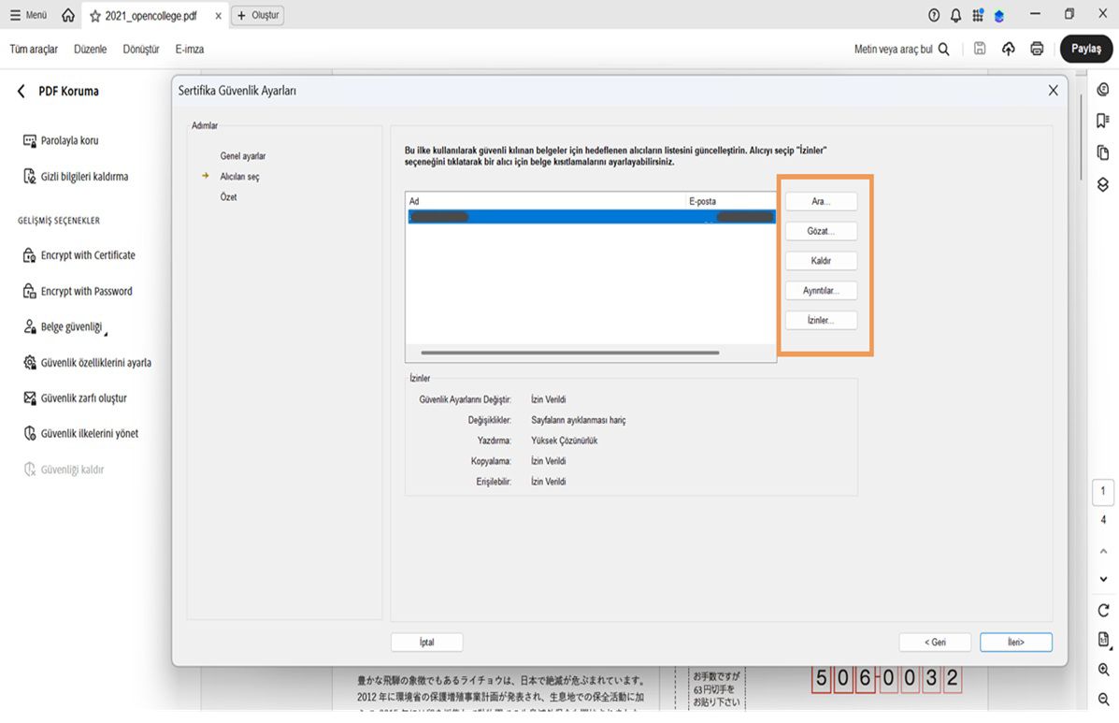1119x723 pixels.
Task: Open the E-imza menu
Action: [x=189, y=50]
